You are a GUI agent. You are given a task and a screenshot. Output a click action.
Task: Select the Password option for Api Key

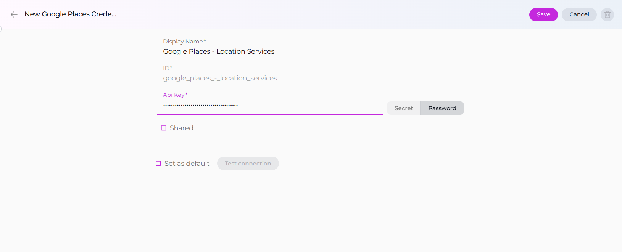(x=442, y=108)
